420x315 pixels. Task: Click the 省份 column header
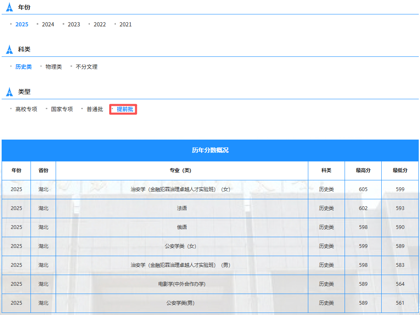[43, 170]
